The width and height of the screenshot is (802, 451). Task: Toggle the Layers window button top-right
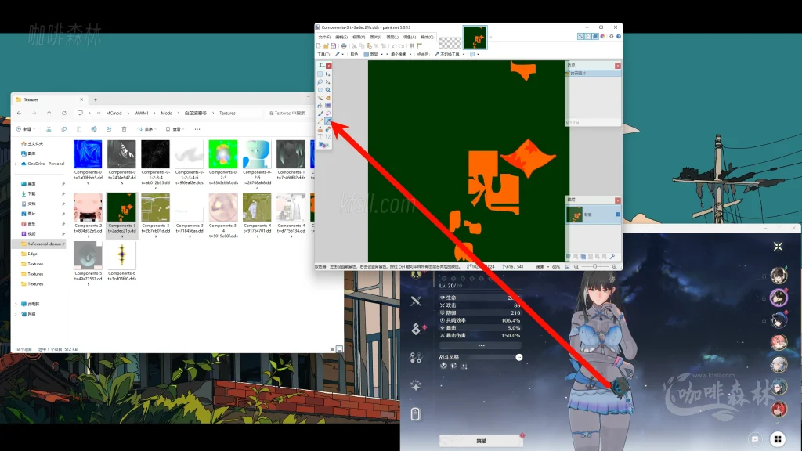595,36
